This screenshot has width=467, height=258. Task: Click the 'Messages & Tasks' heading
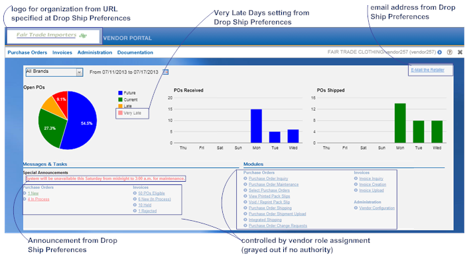[x=45, y=164]
